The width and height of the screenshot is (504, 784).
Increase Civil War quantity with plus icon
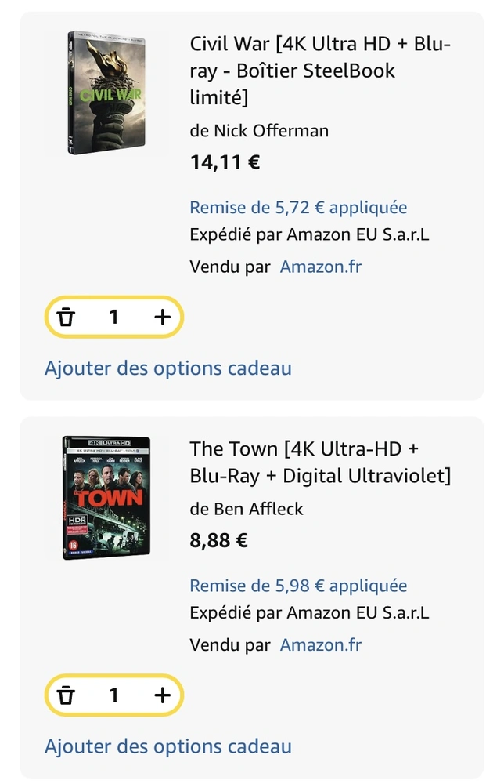[x=162, y=317]
